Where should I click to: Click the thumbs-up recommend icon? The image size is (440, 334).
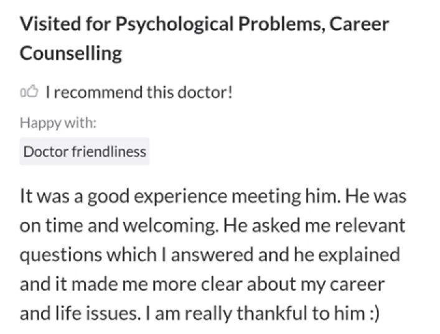pyautogui.click(x=29, y=93)
